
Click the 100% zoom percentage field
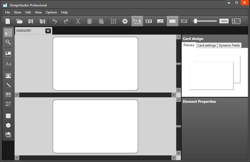[224, 21]
